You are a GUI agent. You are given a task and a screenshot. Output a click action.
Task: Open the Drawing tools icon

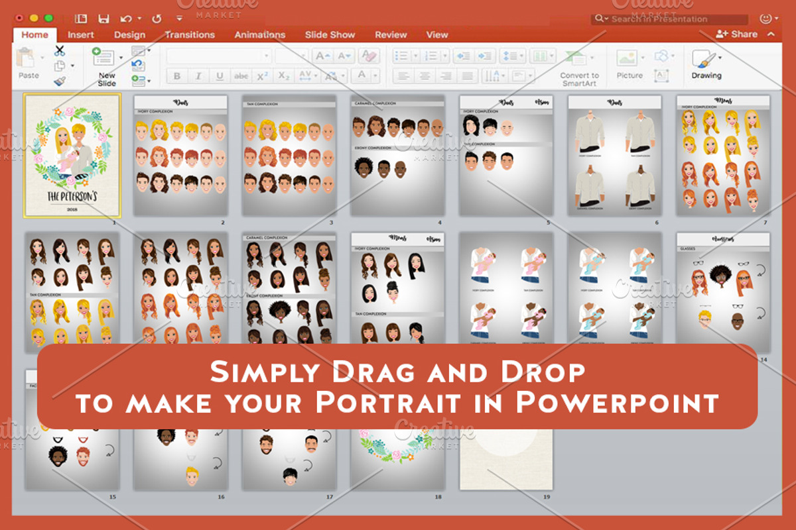click(x=702, y=58)
